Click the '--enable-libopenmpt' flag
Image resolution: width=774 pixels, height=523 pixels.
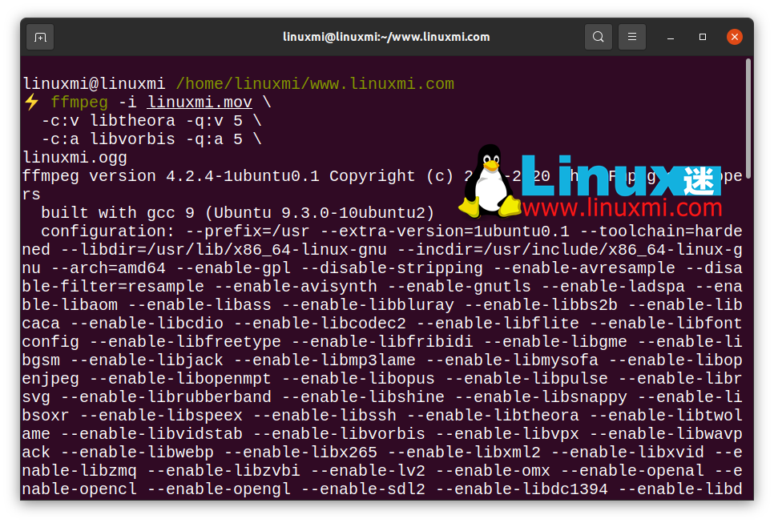180,379
